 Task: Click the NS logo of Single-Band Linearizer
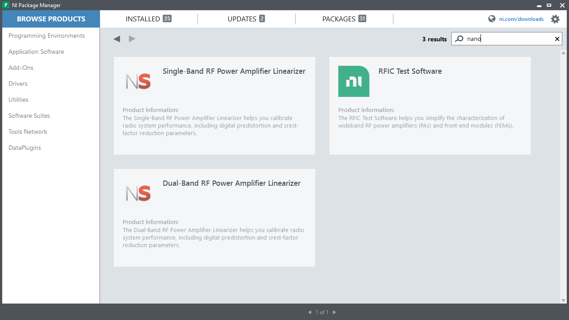click(138, 81)
